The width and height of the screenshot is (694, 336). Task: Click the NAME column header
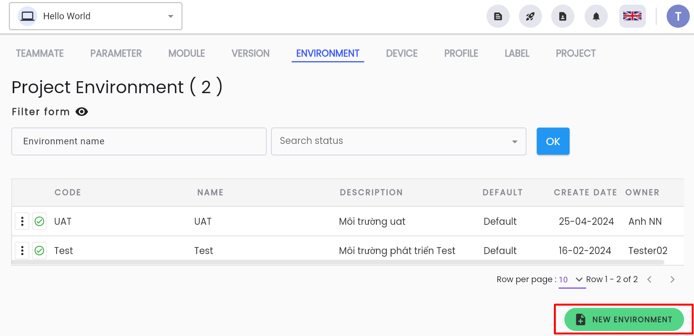click(x=211, y=192)
